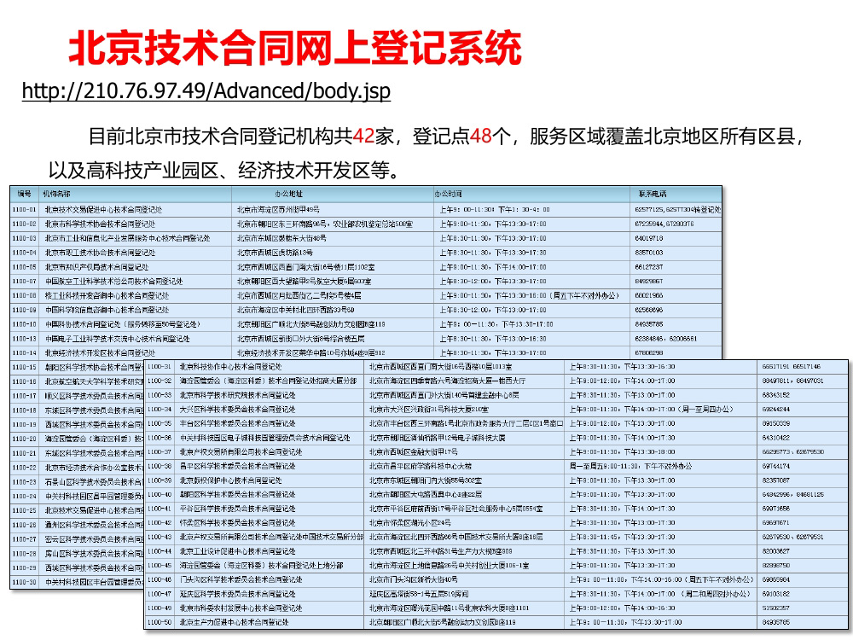The width and height of the screenshot is (853, 640).
Task: Click 北京市知识产权局技术合同登记处
Action: [x=96, y=267]
